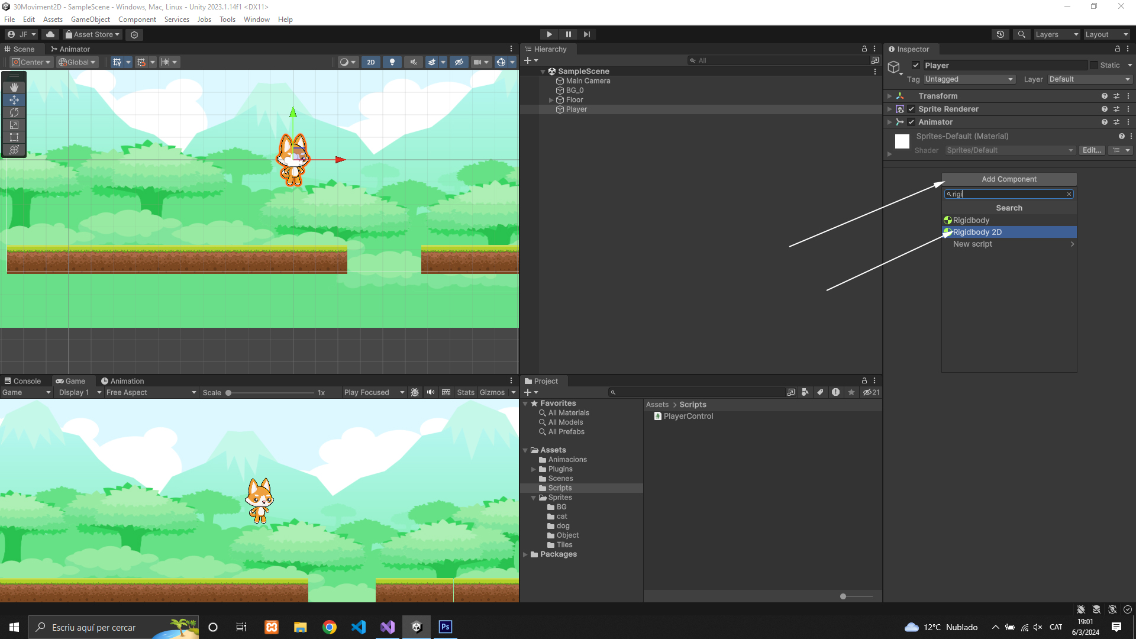This screenshot has width=1136, height=639.
Task: Select the Hand view tool
Action: (x=14, y=88)
